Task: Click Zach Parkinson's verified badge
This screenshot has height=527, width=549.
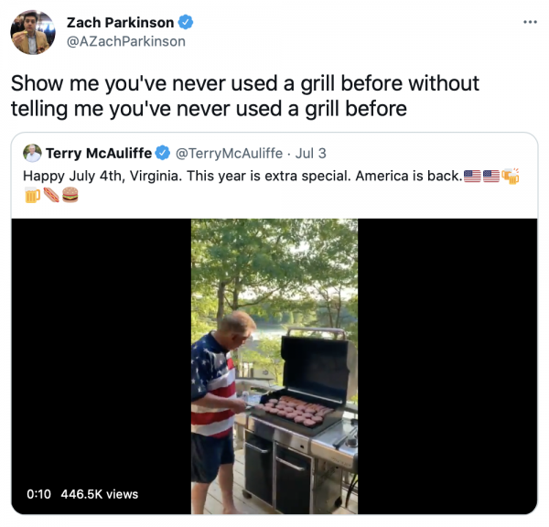Action: tap(186, 22)
